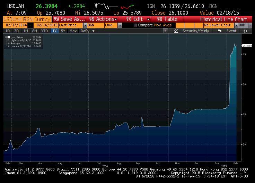Open the Edit menu
Viewport: 255px width, 183px height.
click(138, 19)
